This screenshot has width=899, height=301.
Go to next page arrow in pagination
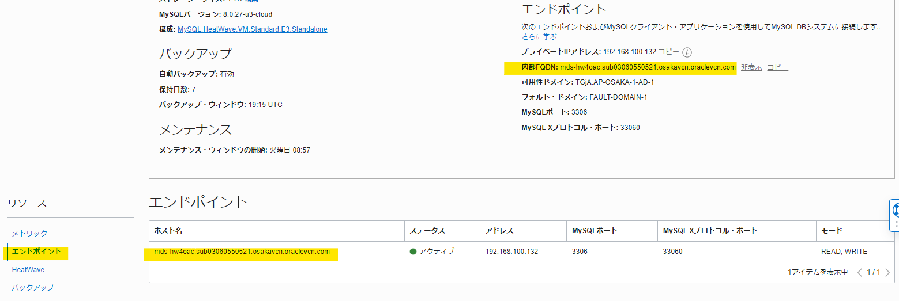887,272
